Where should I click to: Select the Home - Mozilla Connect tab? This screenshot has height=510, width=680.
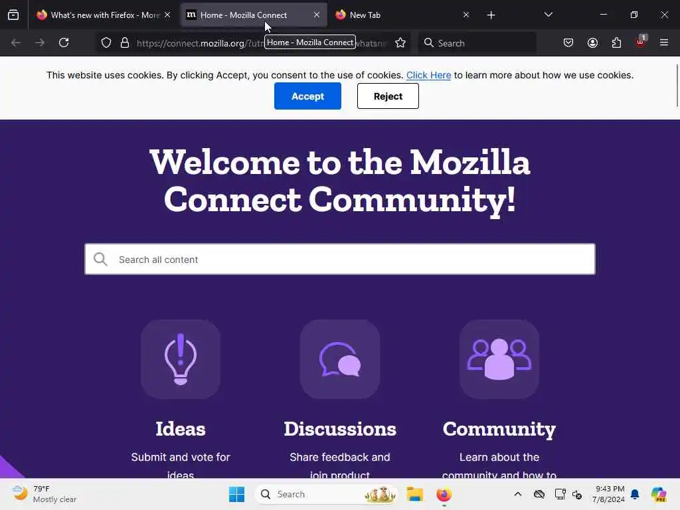254,15
